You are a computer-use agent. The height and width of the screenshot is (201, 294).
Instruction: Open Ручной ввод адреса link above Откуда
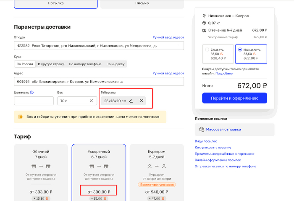click(168, 37)
